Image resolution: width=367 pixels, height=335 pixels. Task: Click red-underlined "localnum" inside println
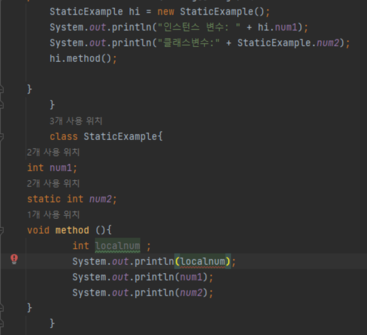pyautogui.click(x=202, y=261)
